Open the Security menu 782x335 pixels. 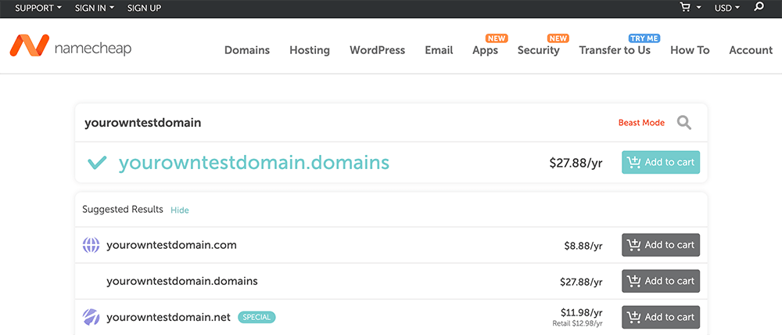pos(539,50)
